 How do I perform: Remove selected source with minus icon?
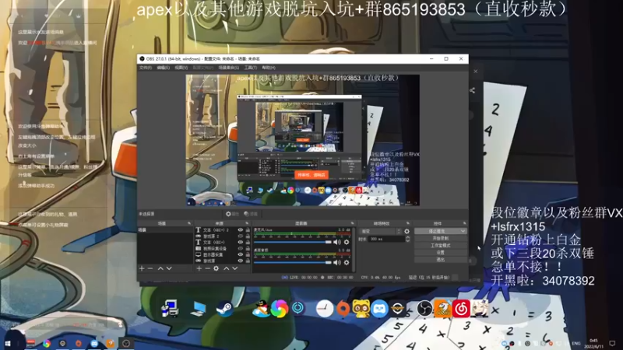coord(207,268)
